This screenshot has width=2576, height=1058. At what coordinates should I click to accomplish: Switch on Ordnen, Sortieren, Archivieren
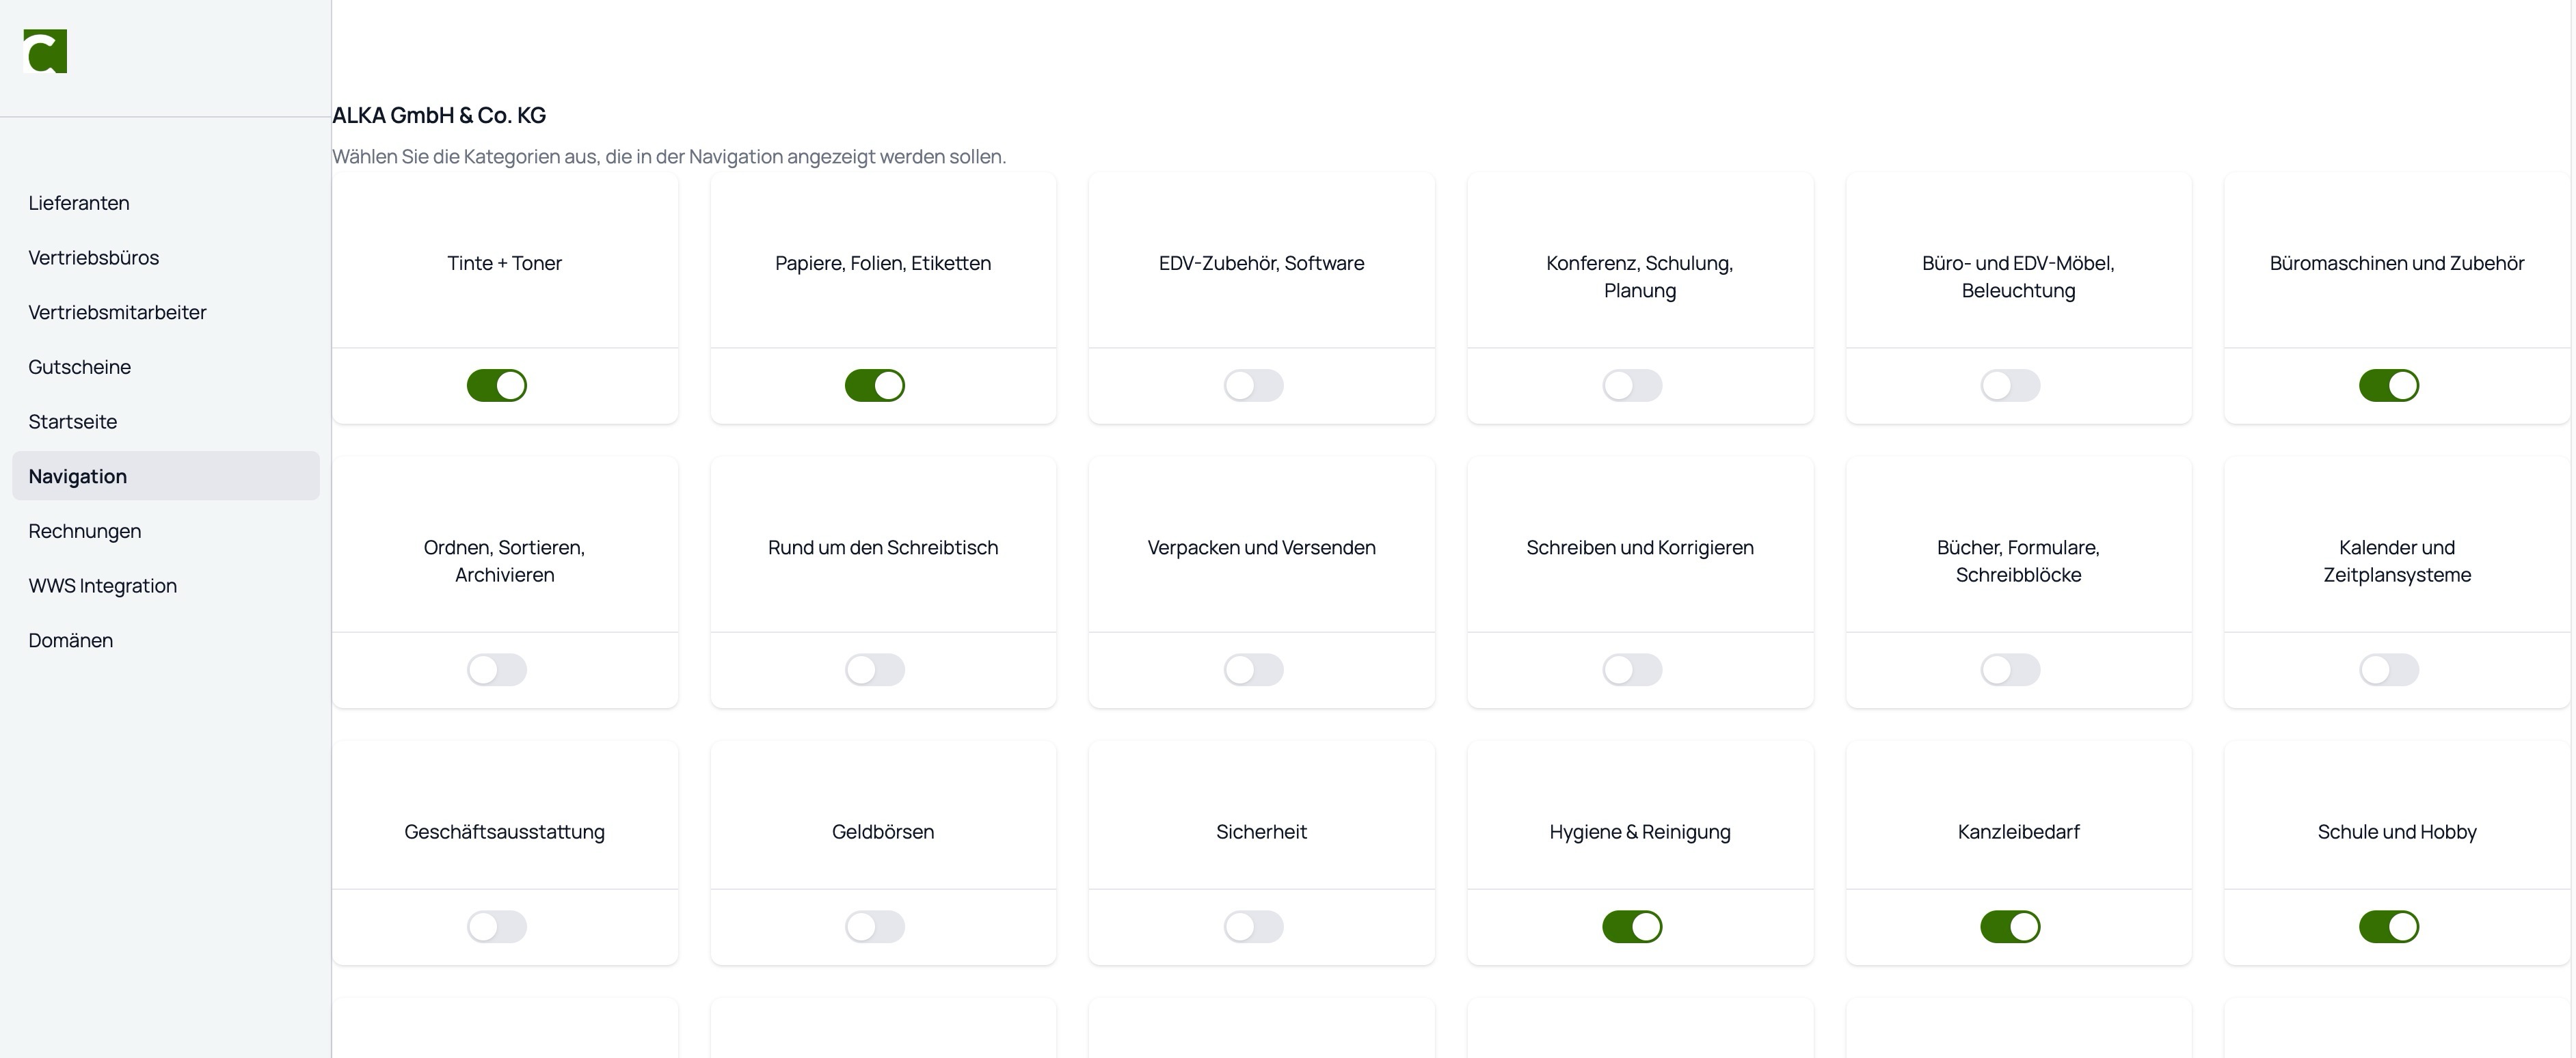pyautogui.click(x=497, y=670)
